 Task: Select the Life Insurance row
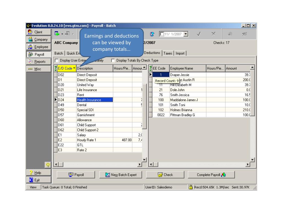[98, 90]
